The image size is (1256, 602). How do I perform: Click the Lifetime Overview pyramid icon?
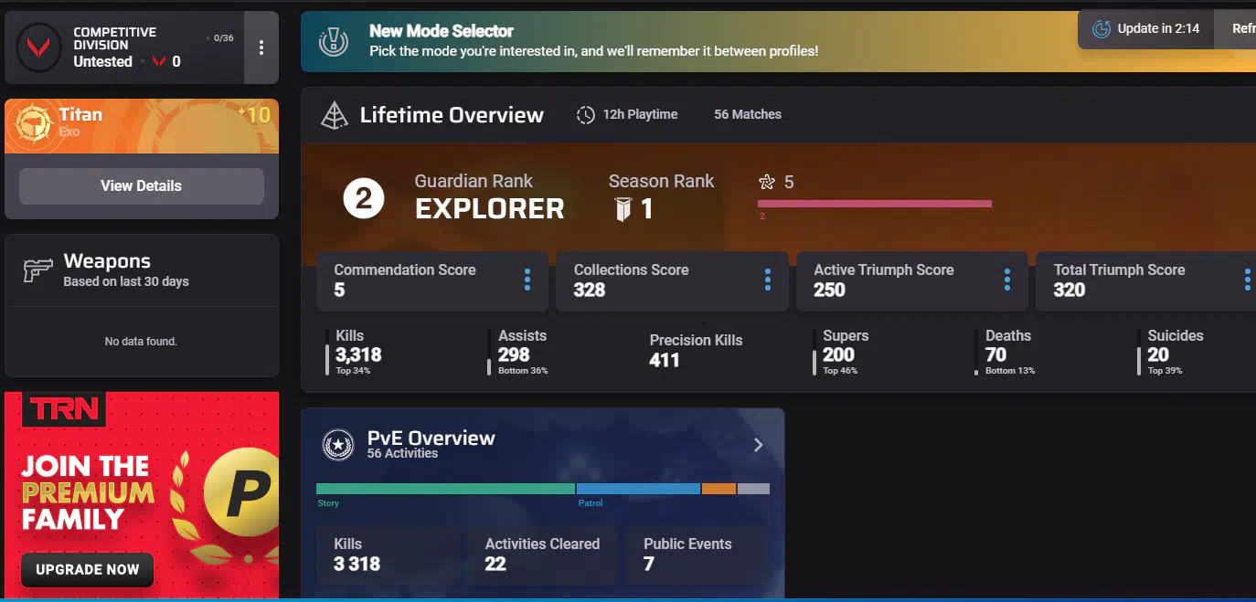(335, 115)
